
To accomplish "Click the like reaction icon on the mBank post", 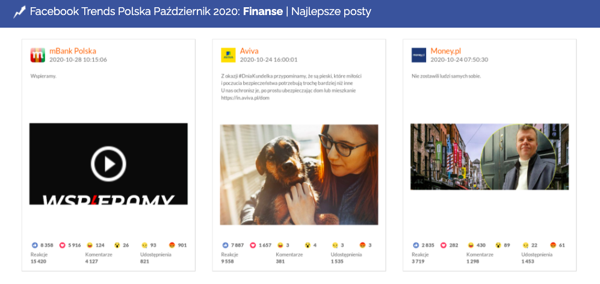I will (34, 245).
